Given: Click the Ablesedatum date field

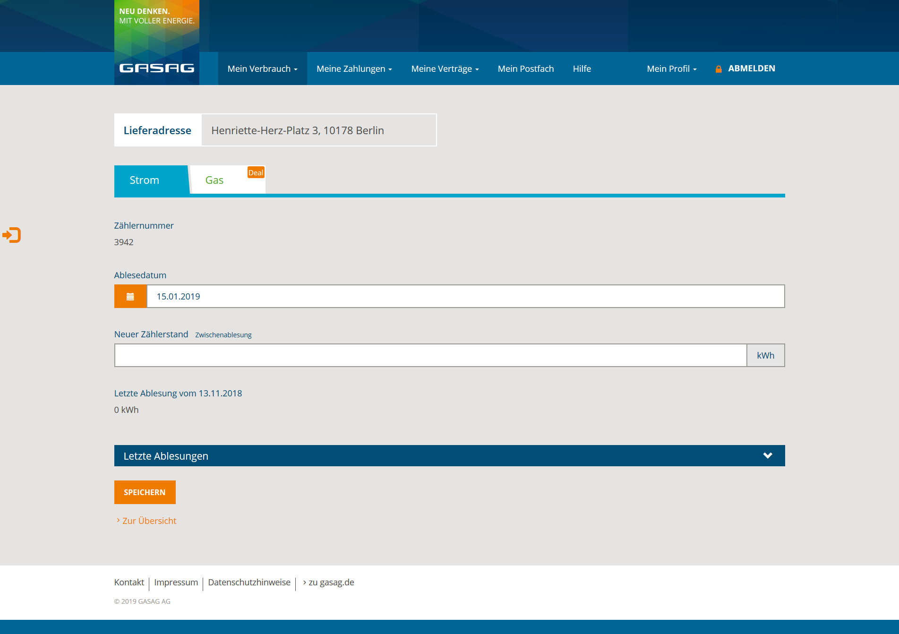Looking at the screenshot, I should pyautogui.click(x=465, y=297).
